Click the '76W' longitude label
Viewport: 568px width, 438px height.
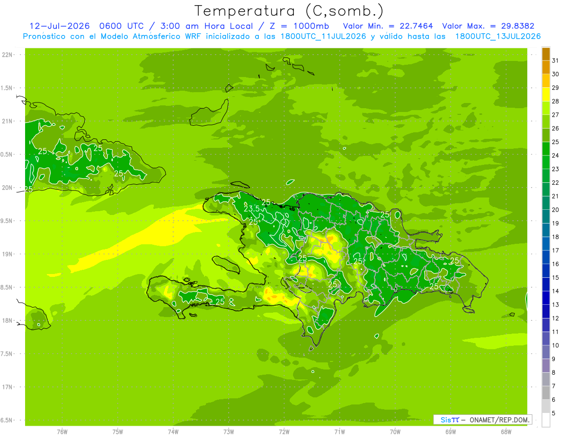pos(62,431)
